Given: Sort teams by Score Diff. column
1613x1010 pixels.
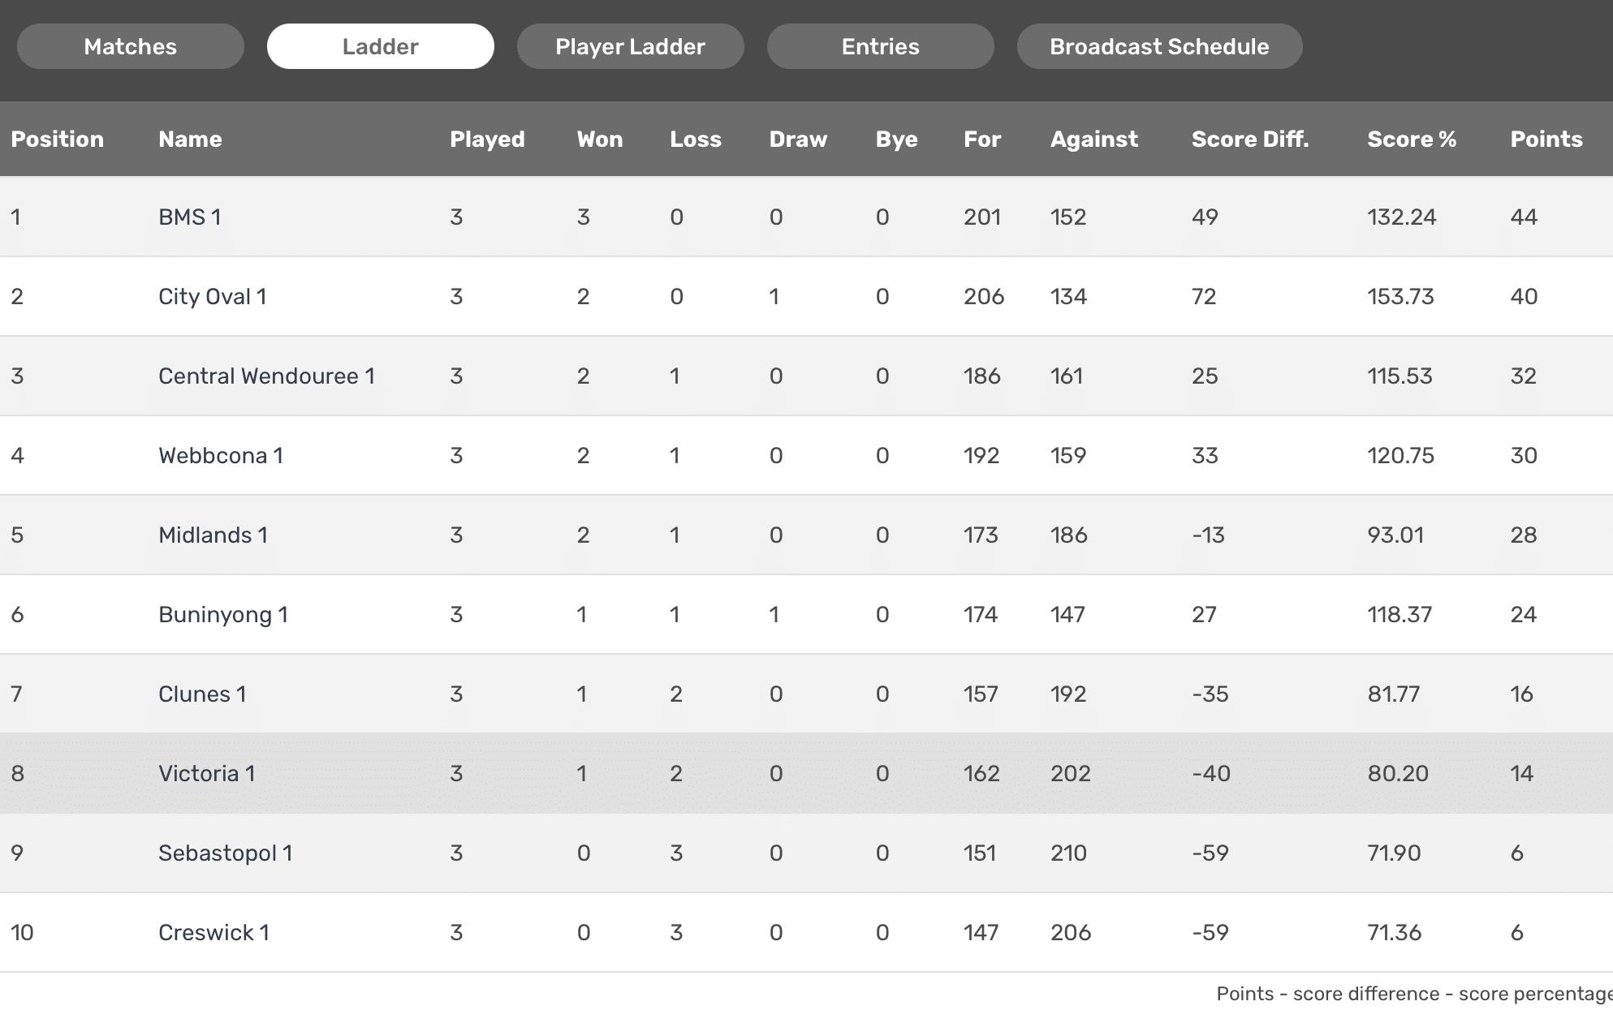Looking at the screenshot, I should coord(1249,139).
